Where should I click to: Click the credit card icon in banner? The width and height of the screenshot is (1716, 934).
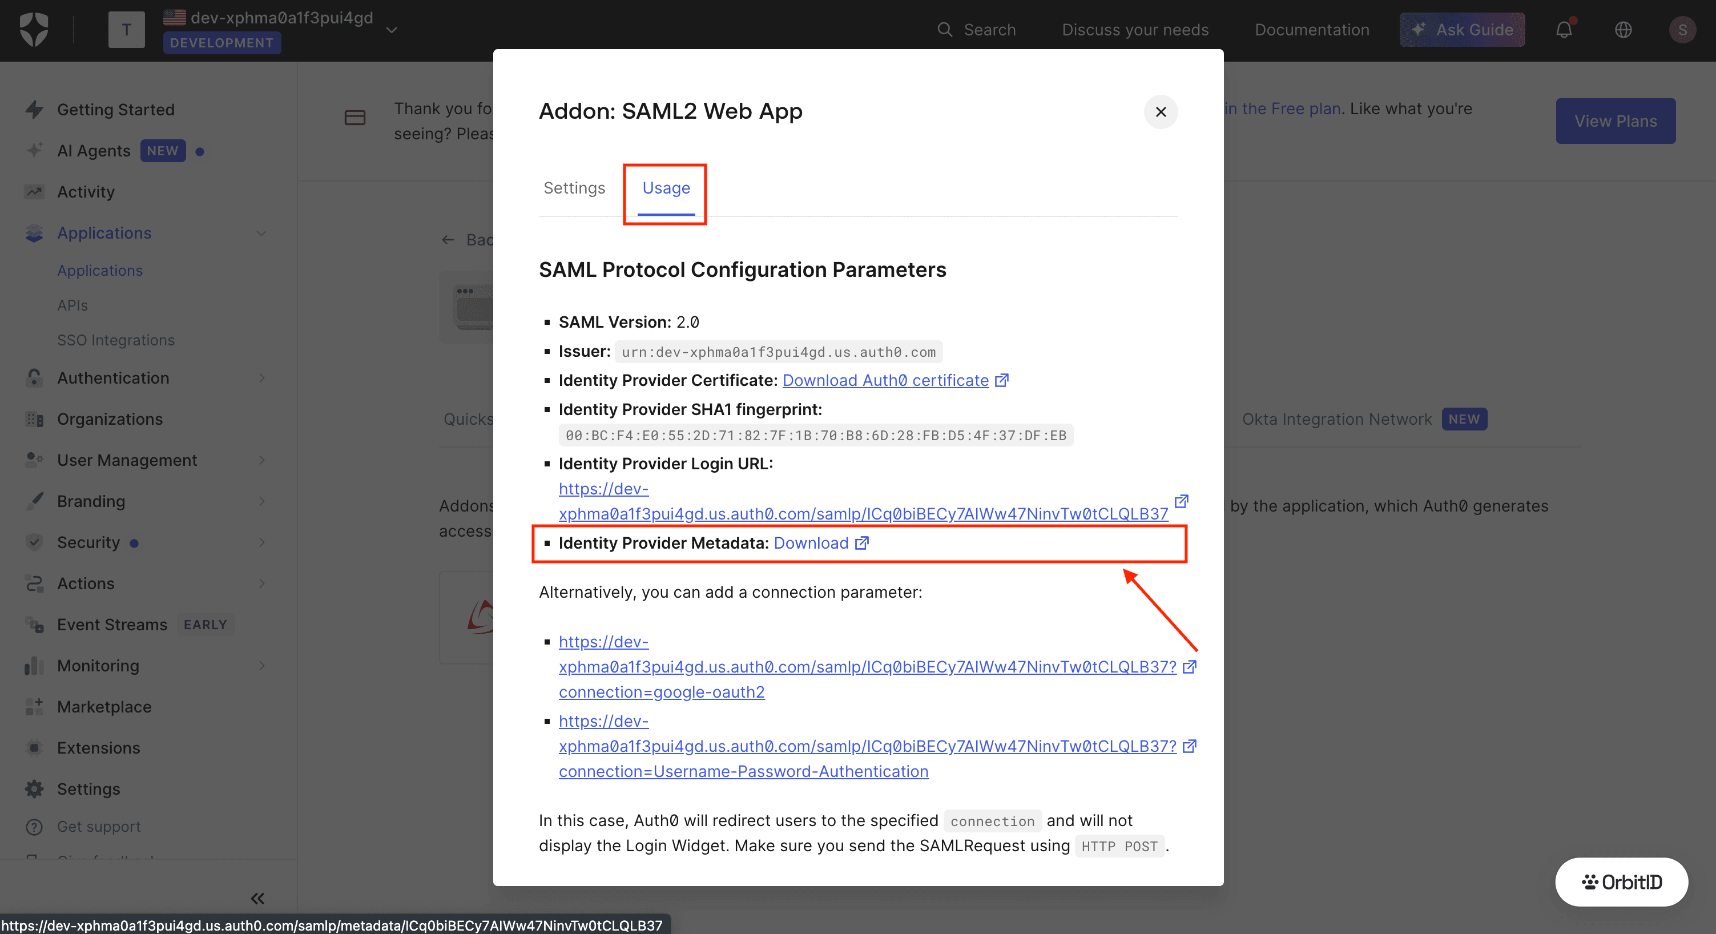355,118
